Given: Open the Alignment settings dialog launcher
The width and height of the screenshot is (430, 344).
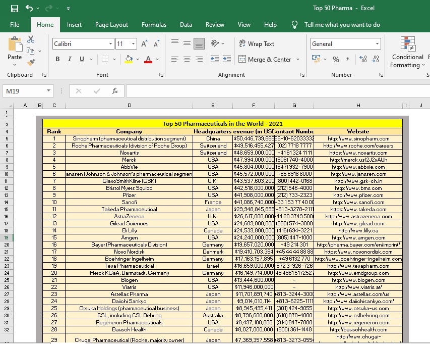Looking at the screenshot, I should [302, 75].
